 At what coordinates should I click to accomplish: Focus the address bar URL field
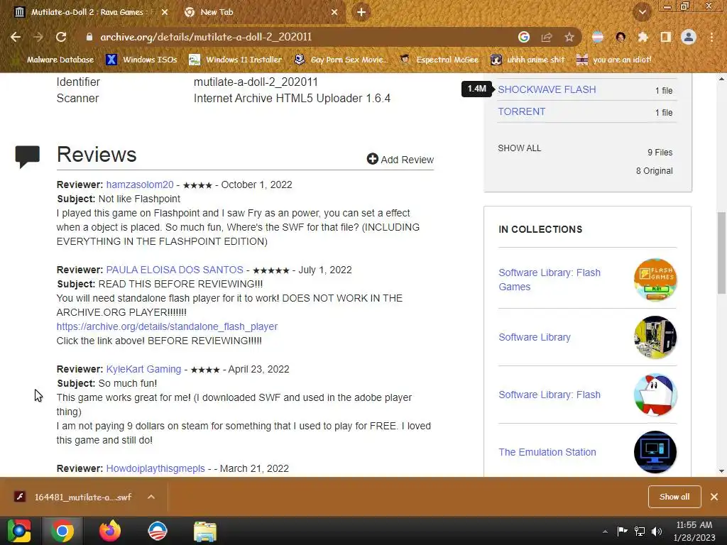[x=297, y=37]
